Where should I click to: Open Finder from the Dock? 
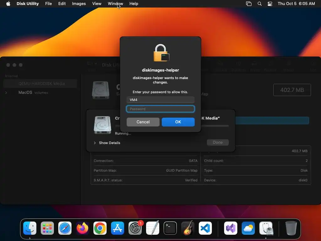(30, 228)
